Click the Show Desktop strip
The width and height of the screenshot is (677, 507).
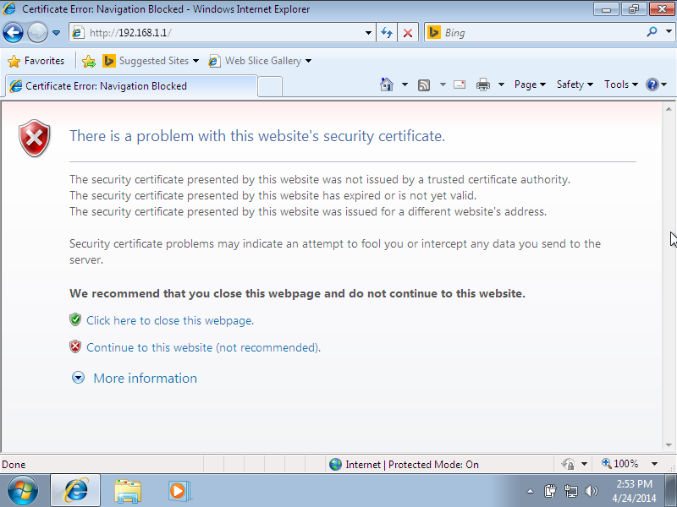(670, 491)
